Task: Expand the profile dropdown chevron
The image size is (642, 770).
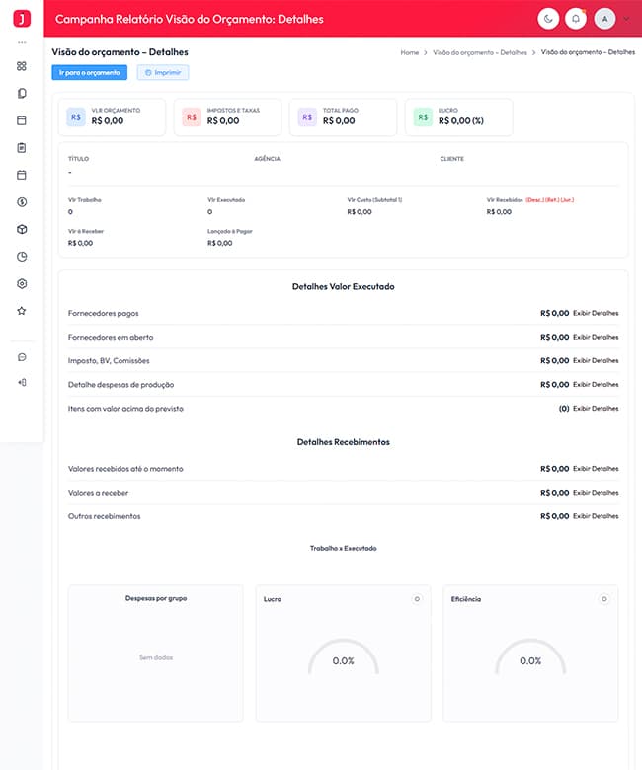Action: click(x=627, y=19)
